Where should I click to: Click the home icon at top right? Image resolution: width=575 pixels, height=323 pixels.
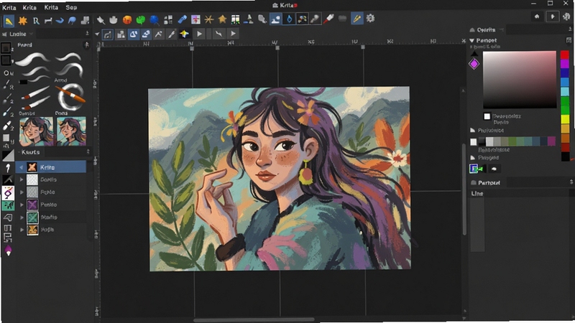point(537,17)
